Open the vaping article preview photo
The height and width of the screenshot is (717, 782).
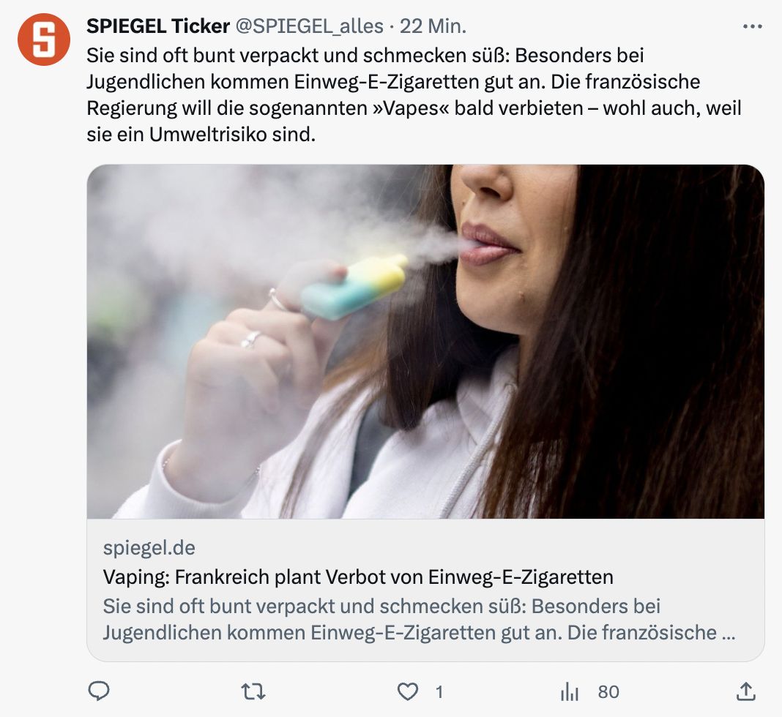[x=425, y=342]
